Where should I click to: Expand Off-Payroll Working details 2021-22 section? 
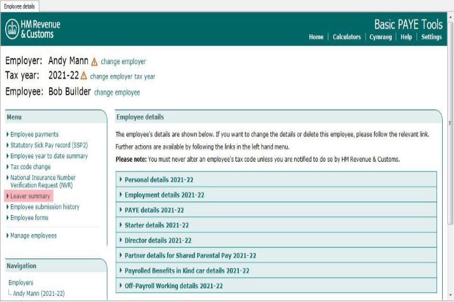click(276, 285)
